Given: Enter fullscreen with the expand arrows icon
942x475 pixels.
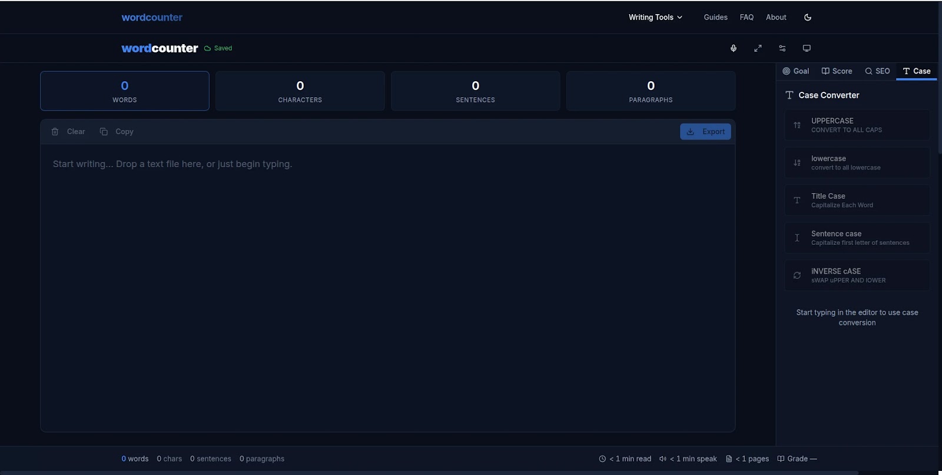Looking at the screenshot, I should (x=758, y=48).
